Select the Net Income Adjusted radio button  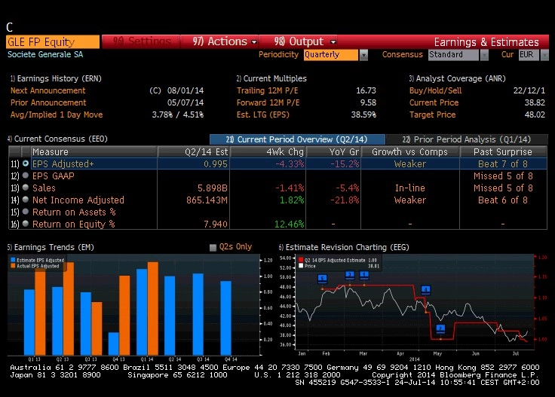26,200
